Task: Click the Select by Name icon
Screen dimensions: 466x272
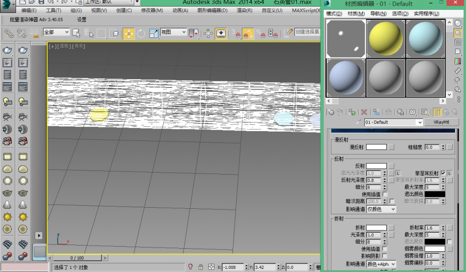Action: click(x=89, y=33)
